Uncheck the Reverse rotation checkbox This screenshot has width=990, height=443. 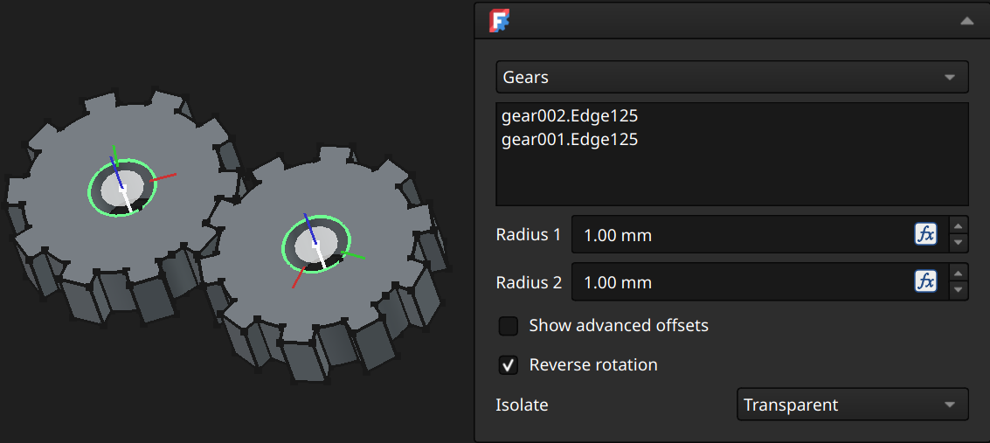pos(509,364)
